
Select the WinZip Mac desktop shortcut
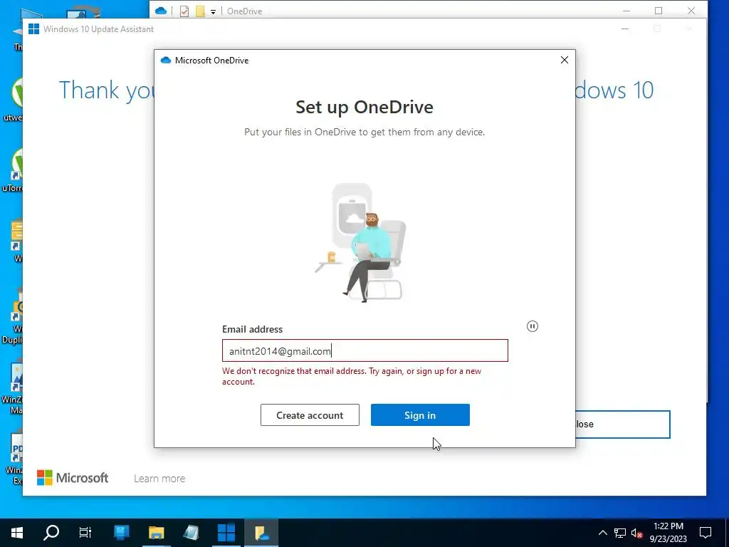click(13, 388)
